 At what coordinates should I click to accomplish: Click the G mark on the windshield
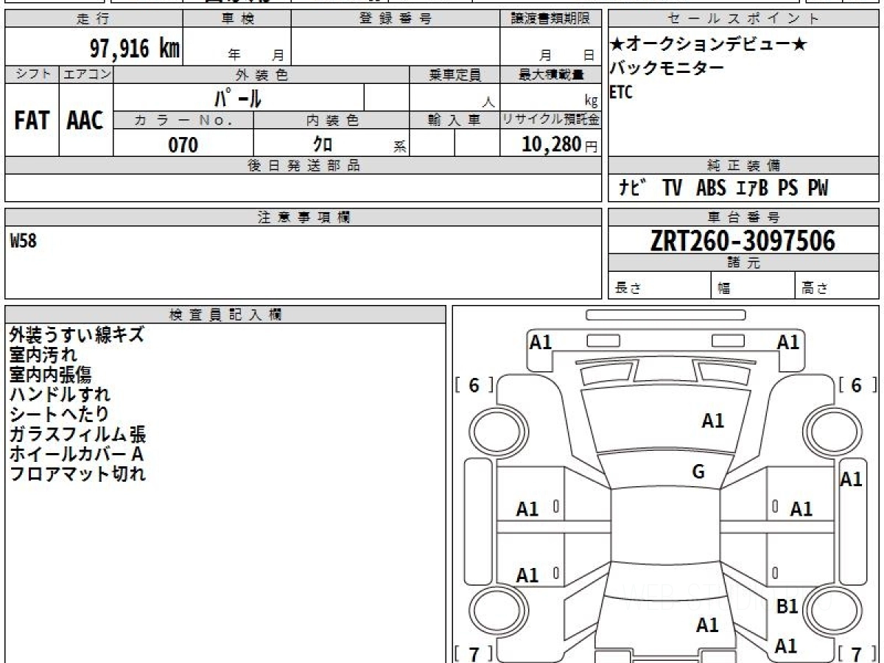(699, 472)
